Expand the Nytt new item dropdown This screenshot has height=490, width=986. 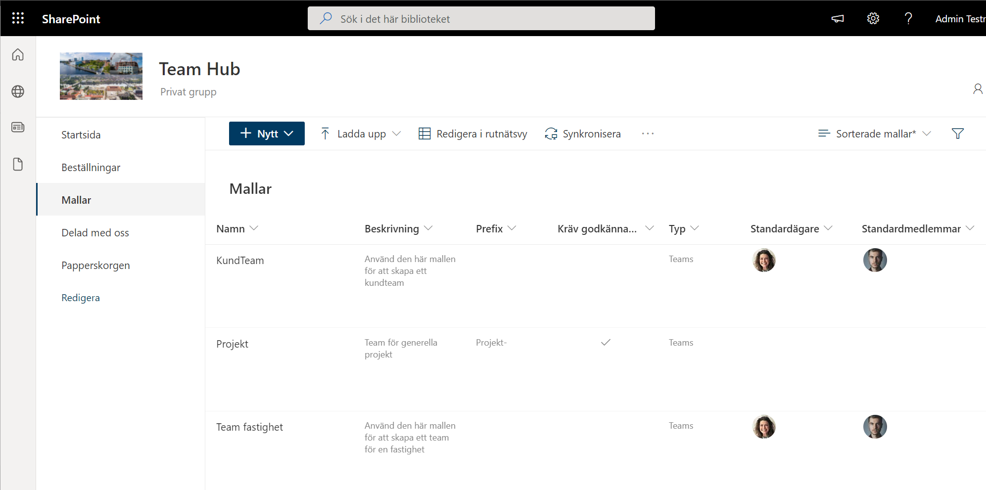tap(267, 134)
